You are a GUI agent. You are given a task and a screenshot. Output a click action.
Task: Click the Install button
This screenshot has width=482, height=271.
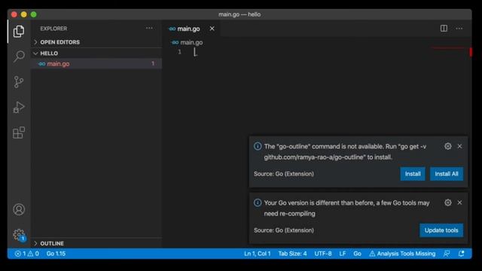click(413, 174)
